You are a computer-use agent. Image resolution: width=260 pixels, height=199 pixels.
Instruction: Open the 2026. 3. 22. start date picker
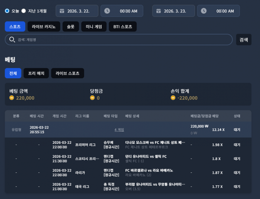77,11
